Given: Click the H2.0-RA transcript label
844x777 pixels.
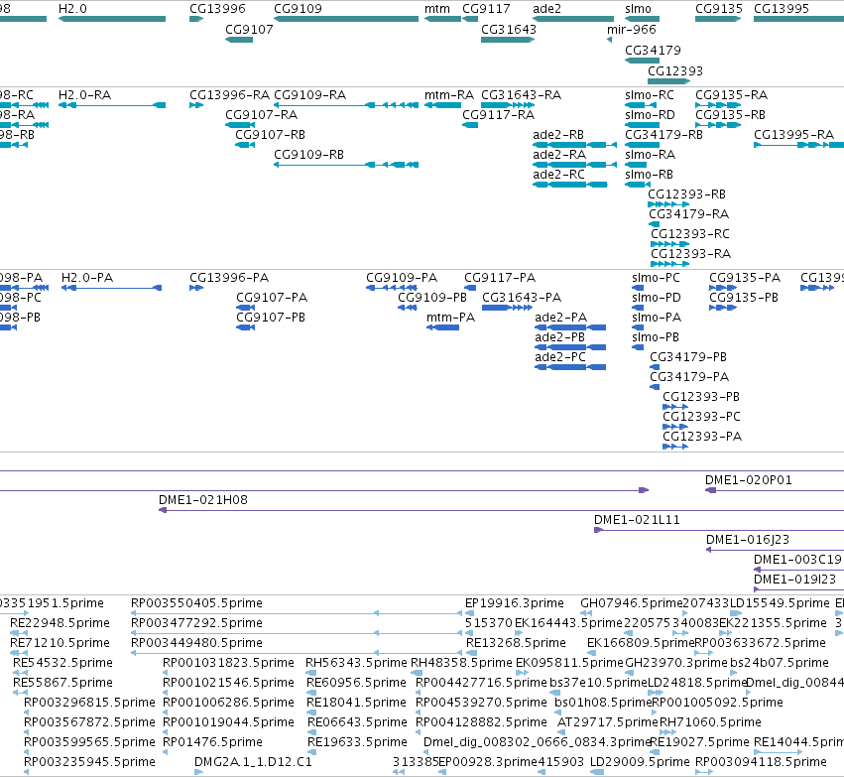Looking at the screenshot, I should [85, 95].
